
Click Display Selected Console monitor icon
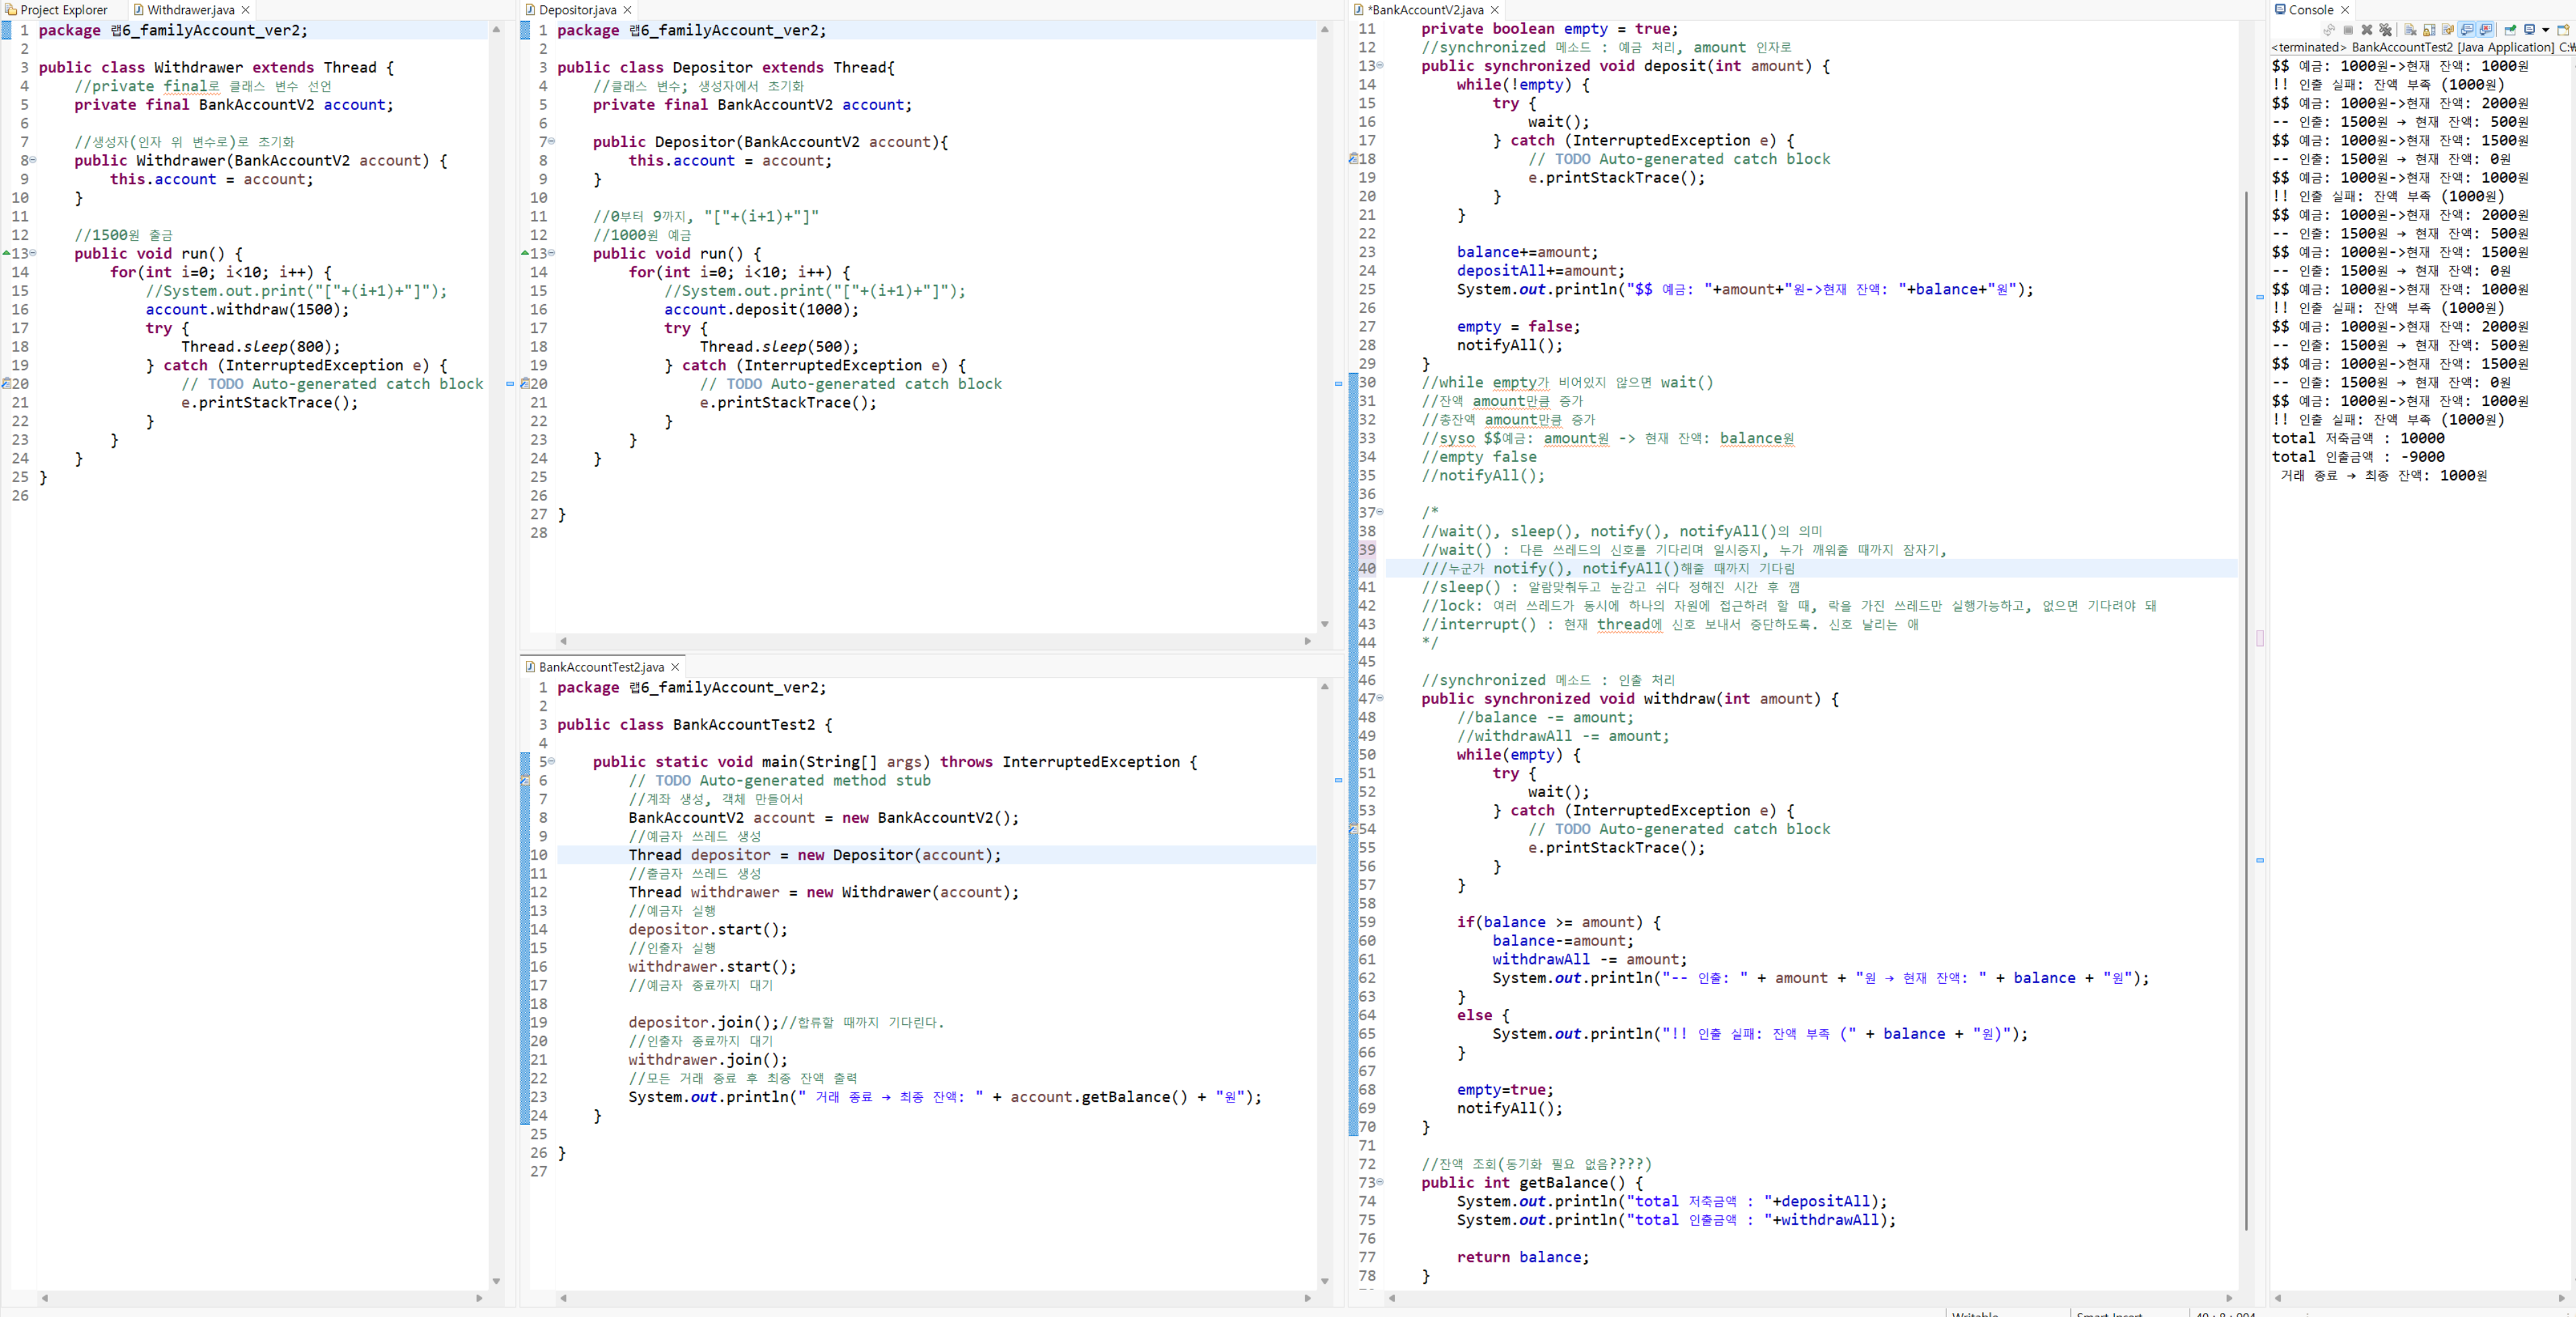[2529, 30]
